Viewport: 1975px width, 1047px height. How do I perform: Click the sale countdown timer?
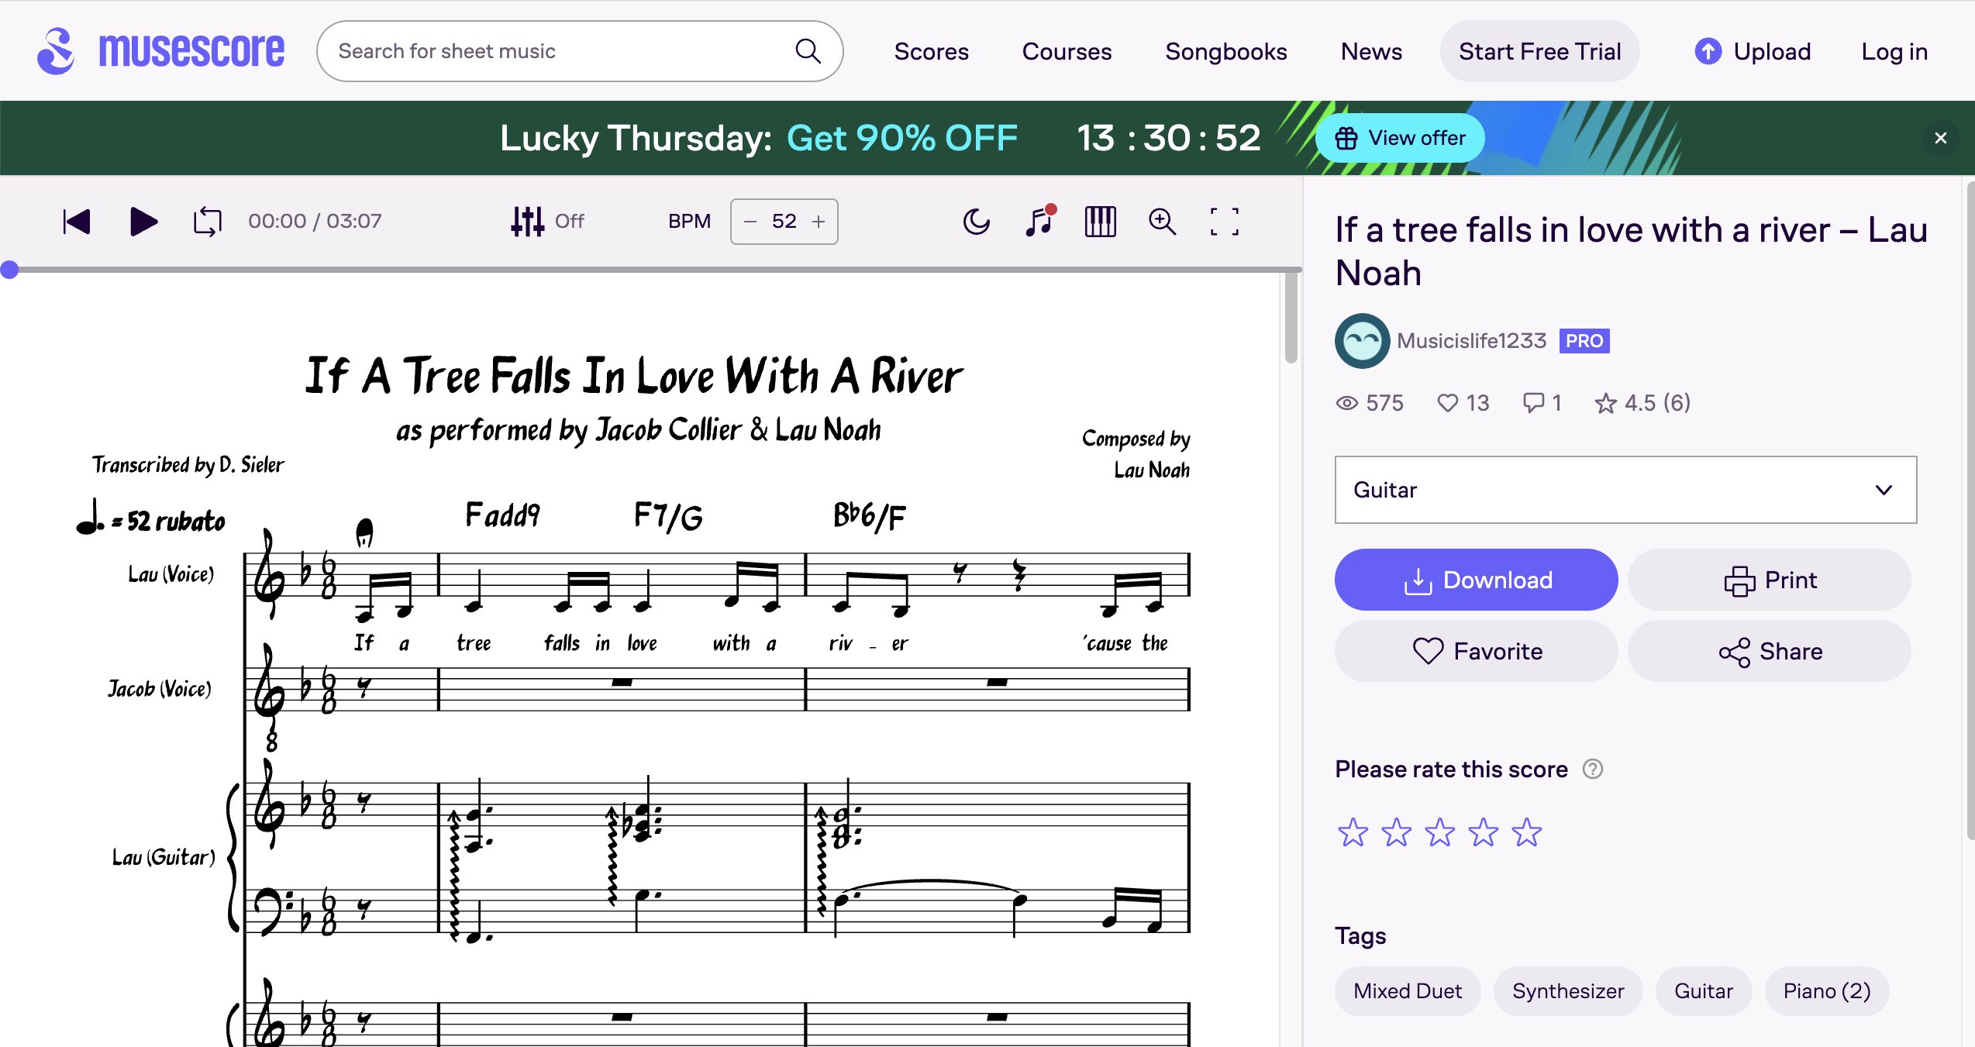coord(1168,138)
